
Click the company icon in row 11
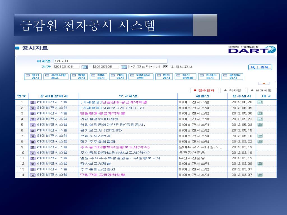(x=33, y=158)
